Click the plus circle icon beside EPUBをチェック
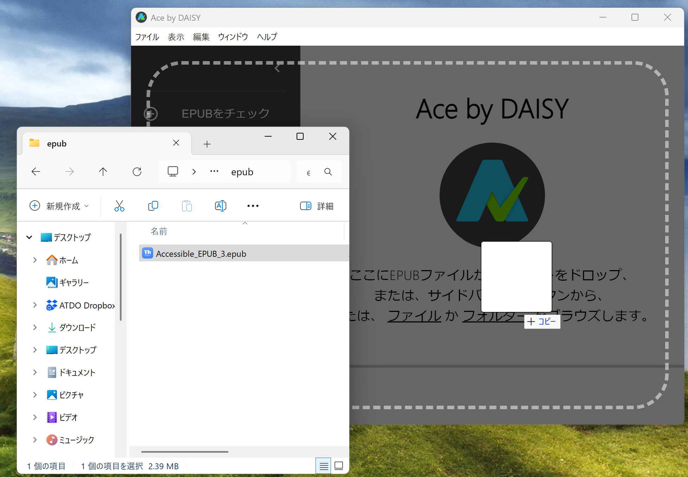This screenshot has height=477, width=688. [x=151, y=113]
